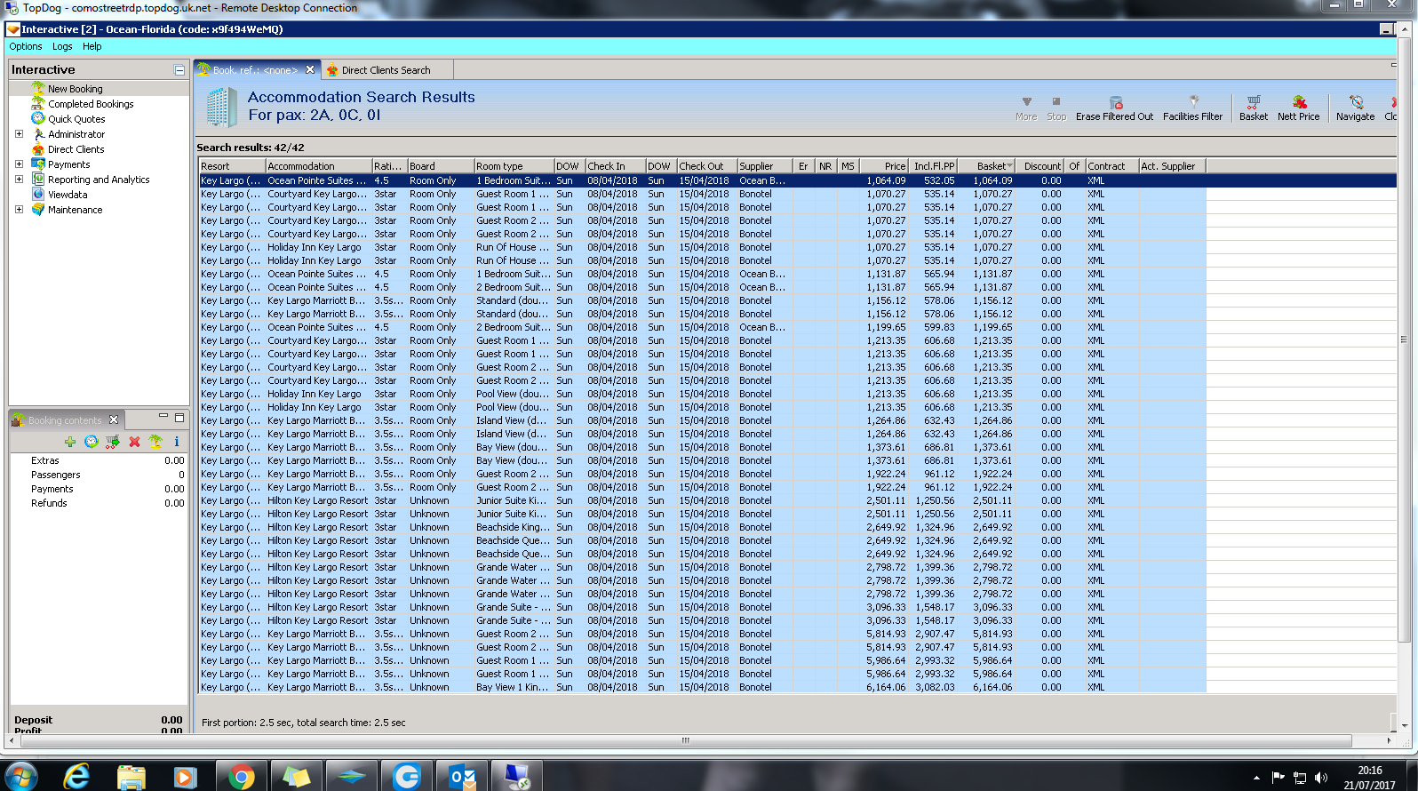Expand the Reporting and Analytics tree node
This screenshot has height=791, width=1418.
coord(19,180)
